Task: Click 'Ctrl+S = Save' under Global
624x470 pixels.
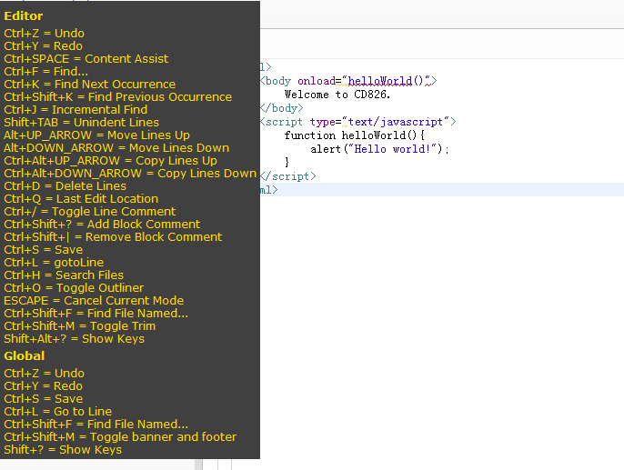Action: [44, 399]
